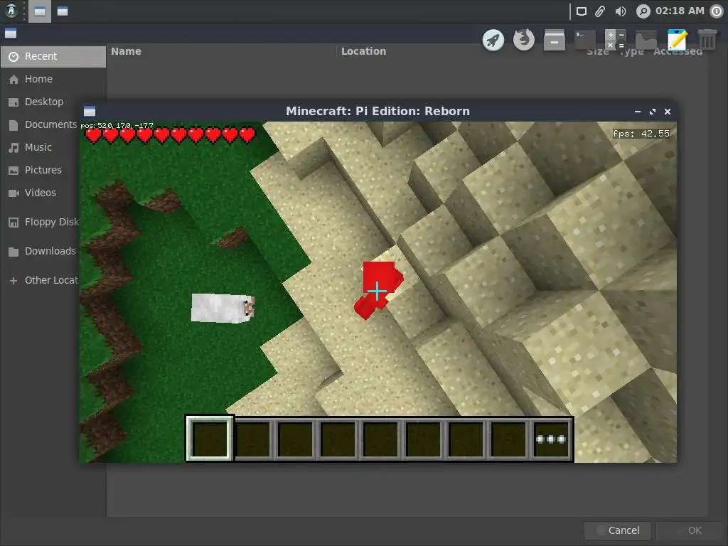
Task: Open the power session tray icon
Action: 717,11
